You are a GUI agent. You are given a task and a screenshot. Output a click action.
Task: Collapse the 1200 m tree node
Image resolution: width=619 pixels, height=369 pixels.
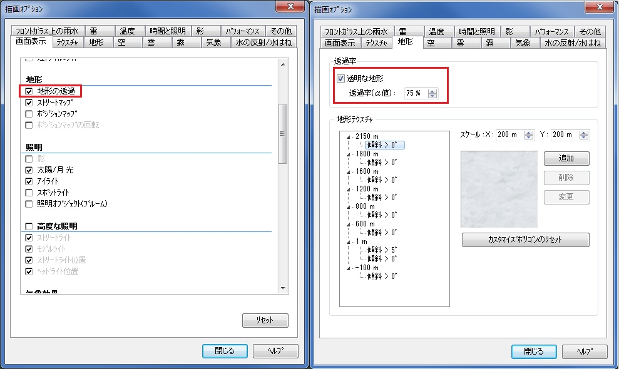point(348,190)
